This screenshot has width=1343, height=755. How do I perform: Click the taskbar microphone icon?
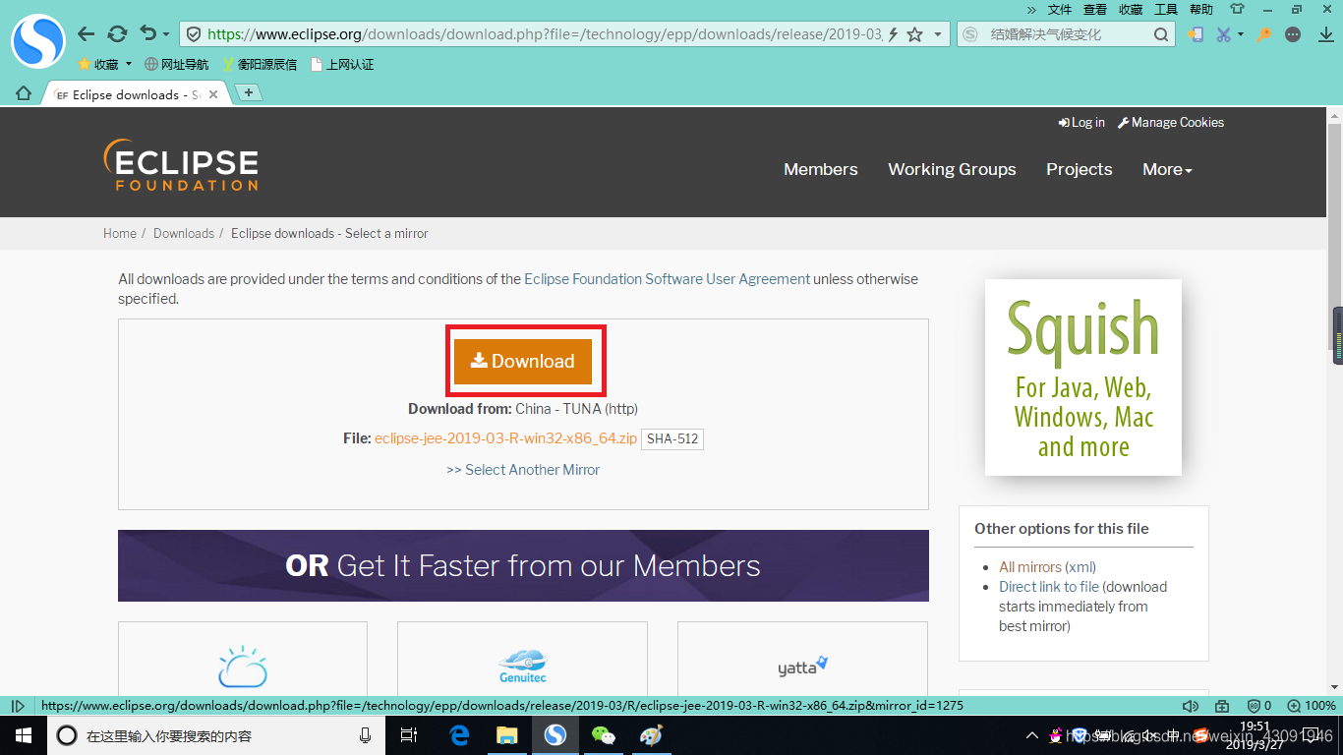click(366, 735)
